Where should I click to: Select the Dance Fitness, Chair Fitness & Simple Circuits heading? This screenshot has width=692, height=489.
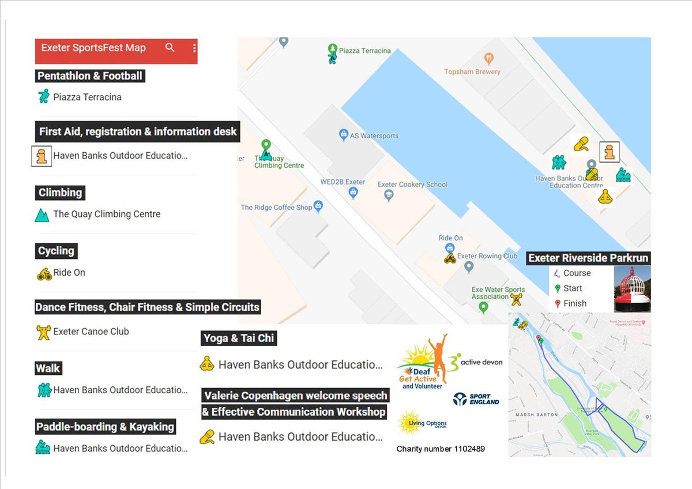148,307
